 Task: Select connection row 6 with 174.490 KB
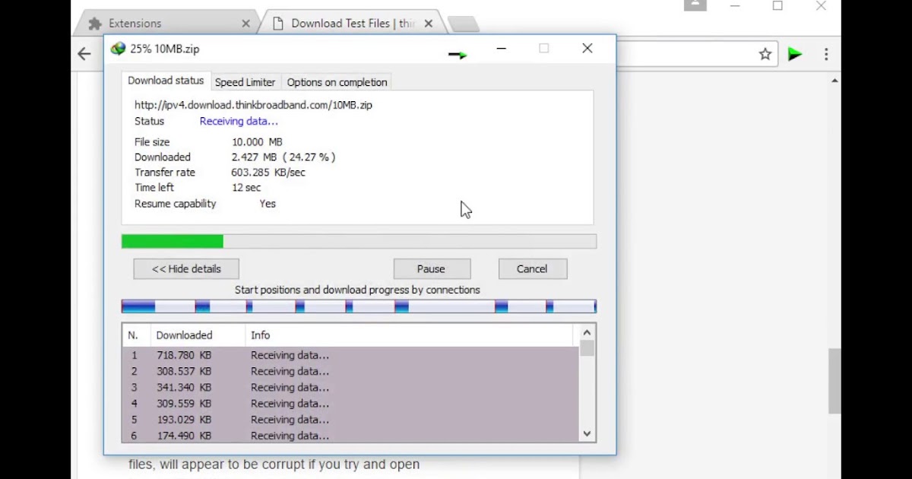click(350, 435)
